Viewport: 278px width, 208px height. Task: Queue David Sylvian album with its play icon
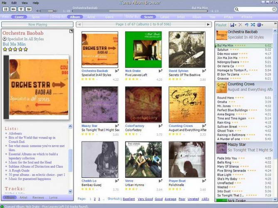point(204,71)
